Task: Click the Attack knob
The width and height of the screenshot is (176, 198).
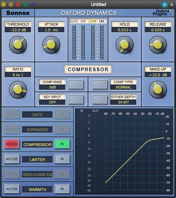Action: (51, 45)
